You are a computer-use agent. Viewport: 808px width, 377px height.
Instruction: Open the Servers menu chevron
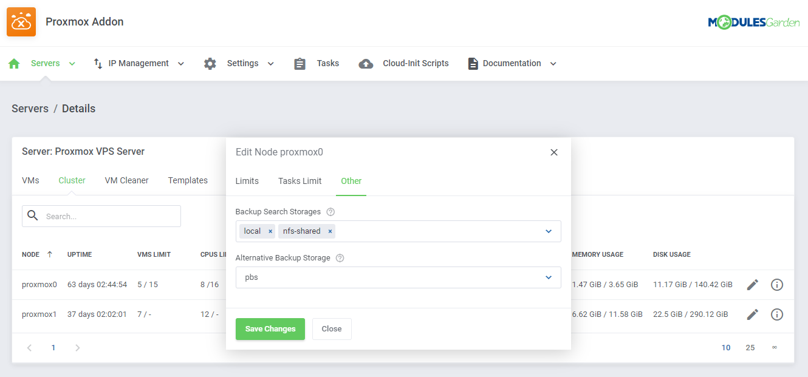click(72, 63)
